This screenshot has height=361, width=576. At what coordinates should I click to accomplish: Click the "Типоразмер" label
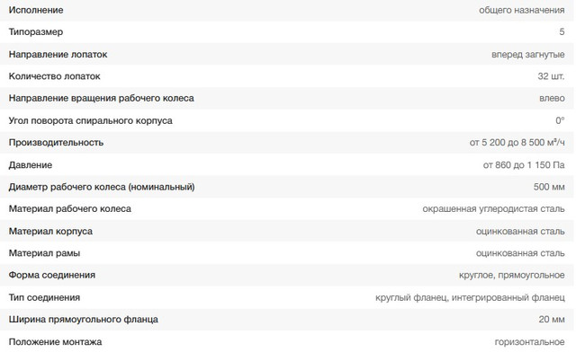36,32
